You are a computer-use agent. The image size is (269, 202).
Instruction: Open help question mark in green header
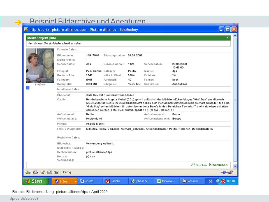[227, 38]
